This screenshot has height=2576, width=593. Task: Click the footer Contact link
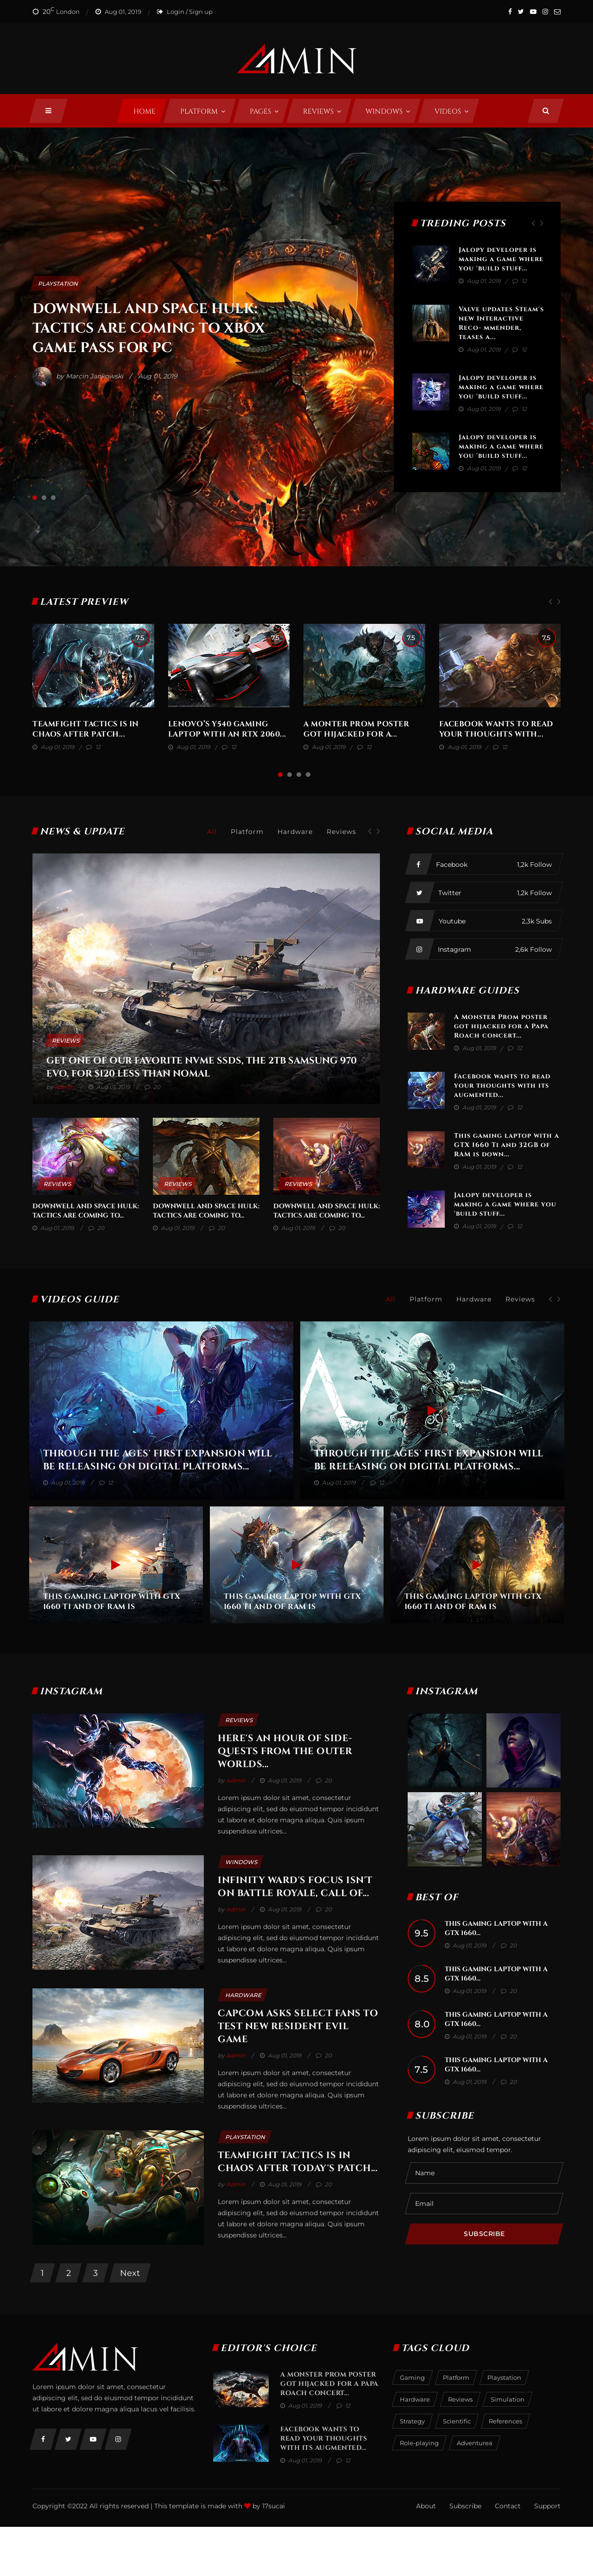point(507,2505)
